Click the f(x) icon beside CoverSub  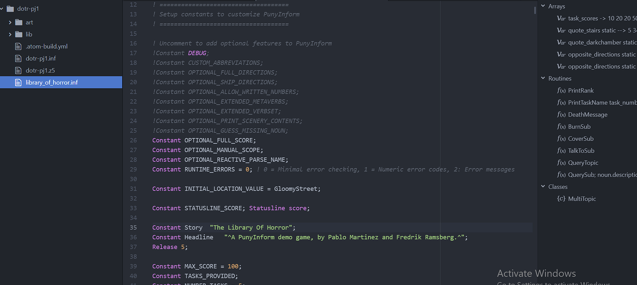pyautogui.click(x=561, y=138)
